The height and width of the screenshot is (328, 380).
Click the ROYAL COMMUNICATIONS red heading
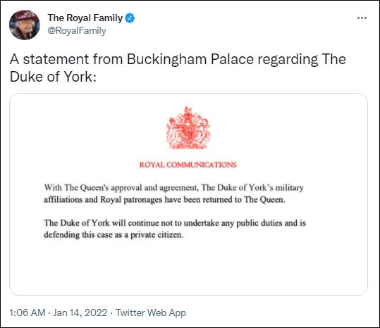(x=188, y=165)
